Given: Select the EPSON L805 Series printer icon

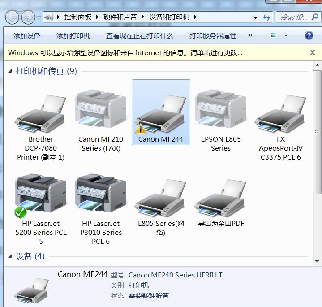Looking at the screenshot, I should tap(221, 109).
